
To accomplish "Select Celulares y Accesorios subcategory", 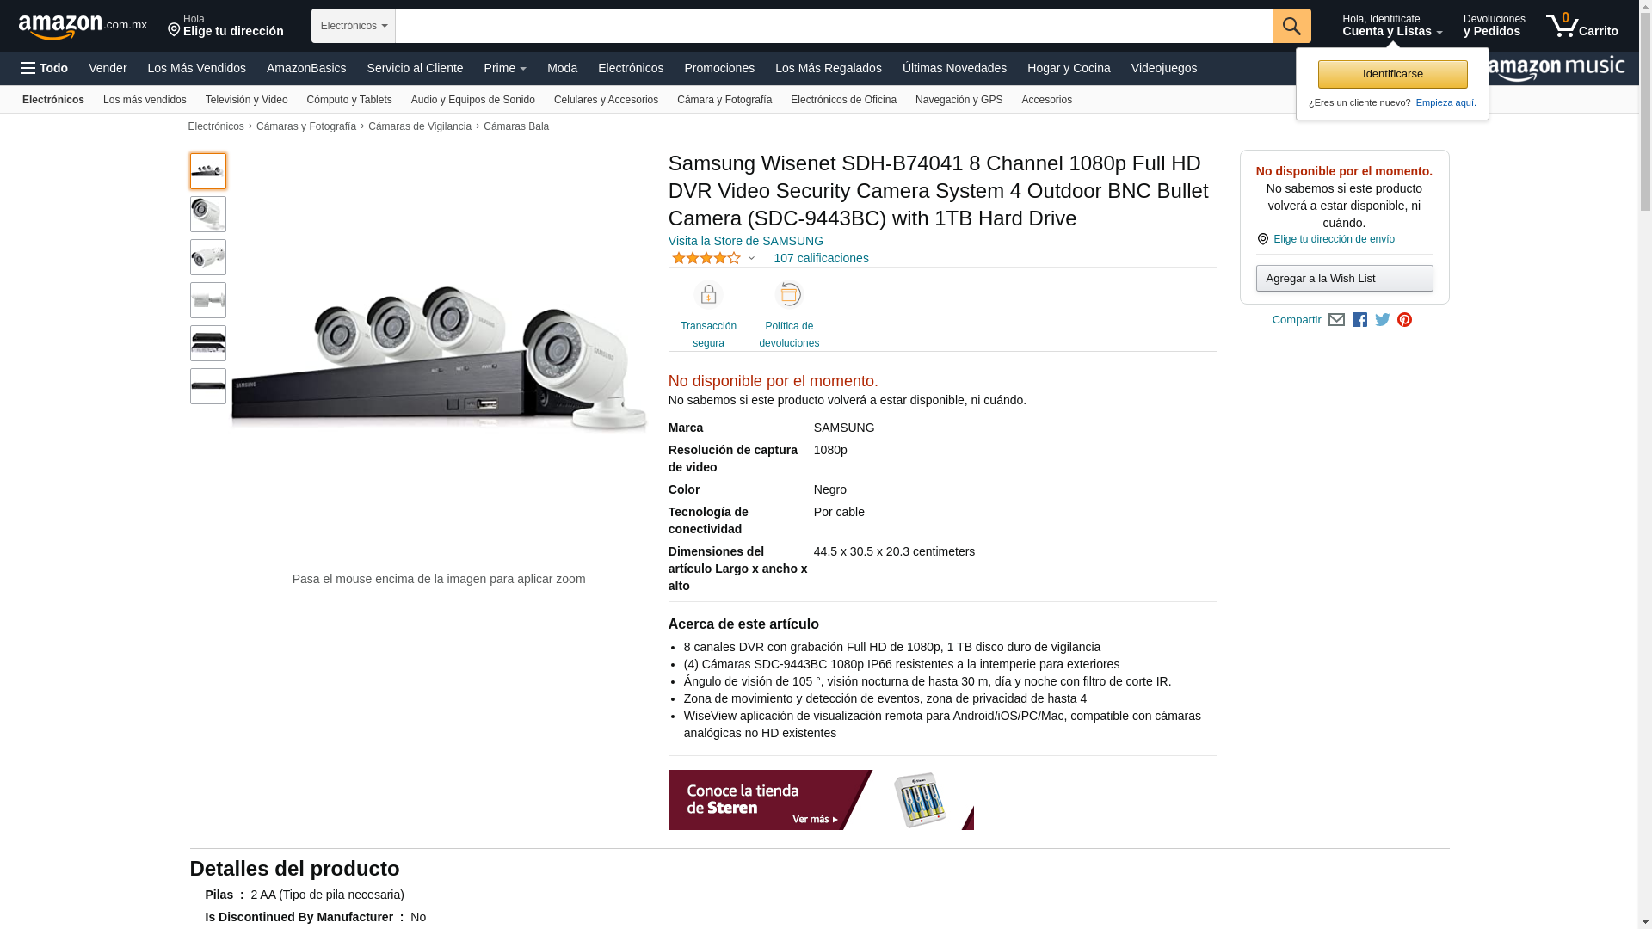I will tap(606, 100).
